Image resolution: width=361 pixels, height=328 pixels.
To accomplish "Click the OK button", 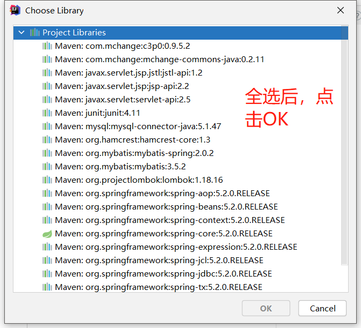I will 266,308.
